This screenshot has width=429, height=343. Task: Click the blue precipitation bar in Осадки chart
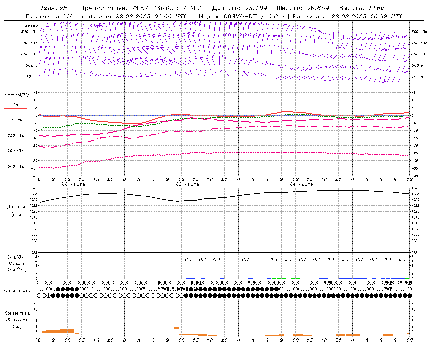click(x=357, y=278)
